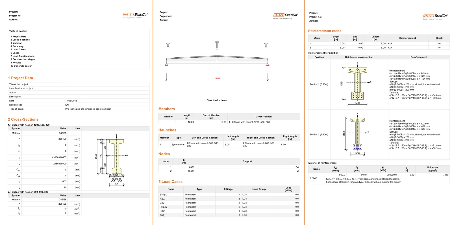Click the IDEA StatiCa logo on third page

pos(435,16)
